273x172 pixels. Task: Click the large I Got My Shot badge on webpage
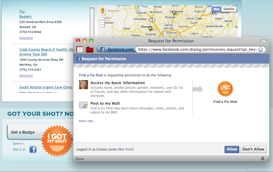pyautogui.click(x=57, y=140)
